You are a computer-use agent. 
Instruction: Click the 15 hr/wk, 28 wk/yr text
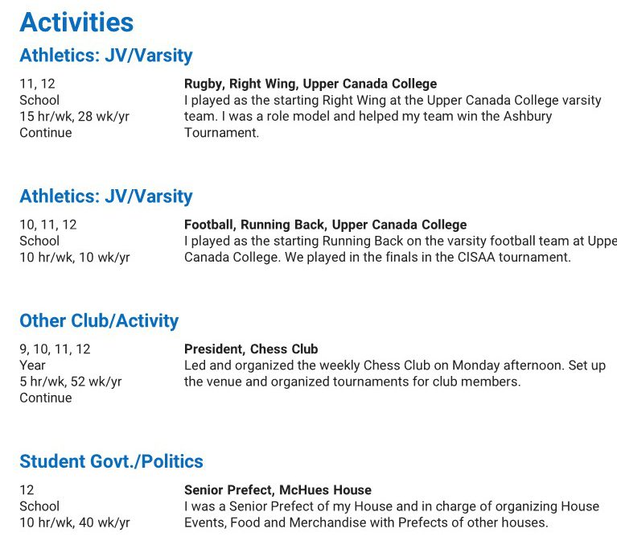point(74,117)
